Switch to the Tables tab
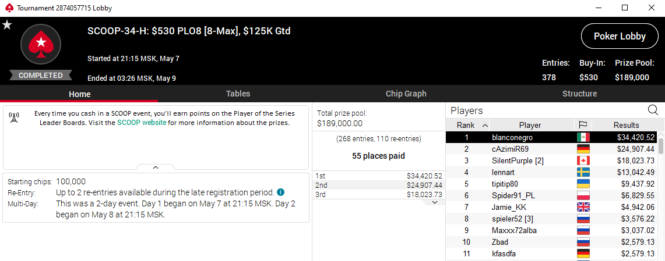 (238, 94)
